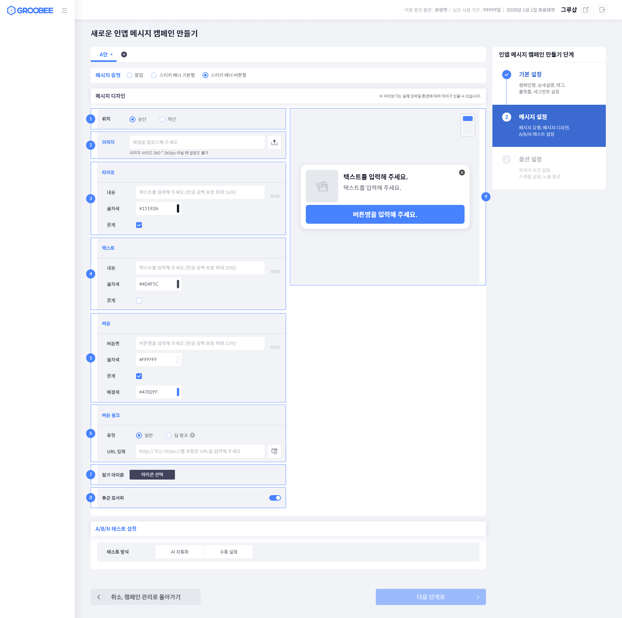
Task: Click the hamburger menu icon beside GROOBEE logo
Action: 64,10
